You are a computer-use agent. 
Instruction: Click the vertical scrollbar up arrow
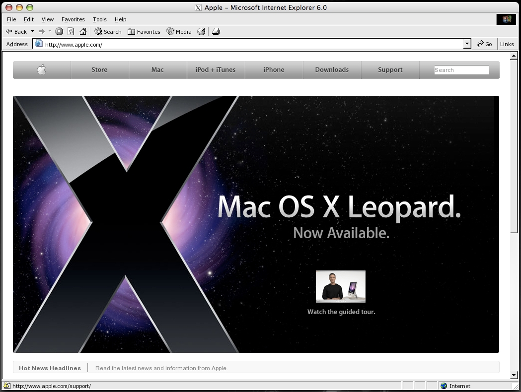514,56
